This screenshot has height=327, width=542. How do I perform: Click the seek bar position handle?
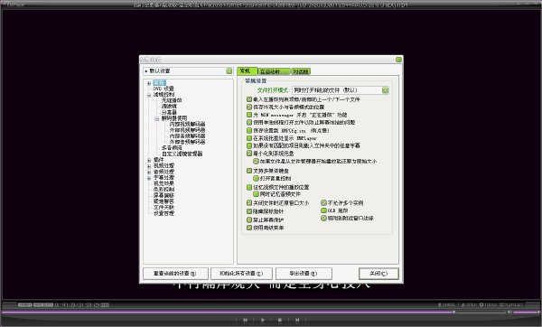(453, 312)
